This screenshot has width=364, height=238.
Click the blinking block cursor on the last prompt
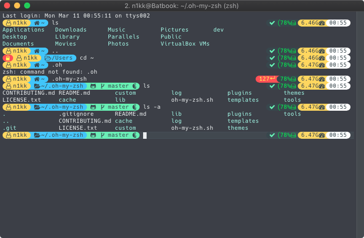pos(145,135)
